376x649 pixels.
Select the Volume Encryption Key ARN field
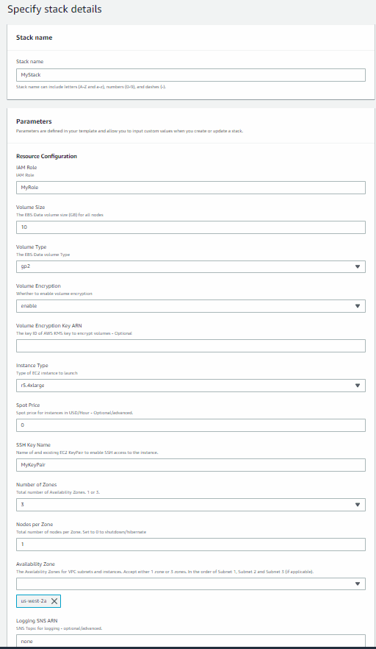coord(191,346)
